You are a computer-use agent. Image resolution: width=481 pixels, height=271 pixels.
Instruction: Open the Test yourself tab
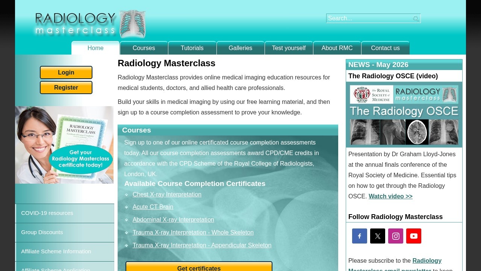[289, 48]
